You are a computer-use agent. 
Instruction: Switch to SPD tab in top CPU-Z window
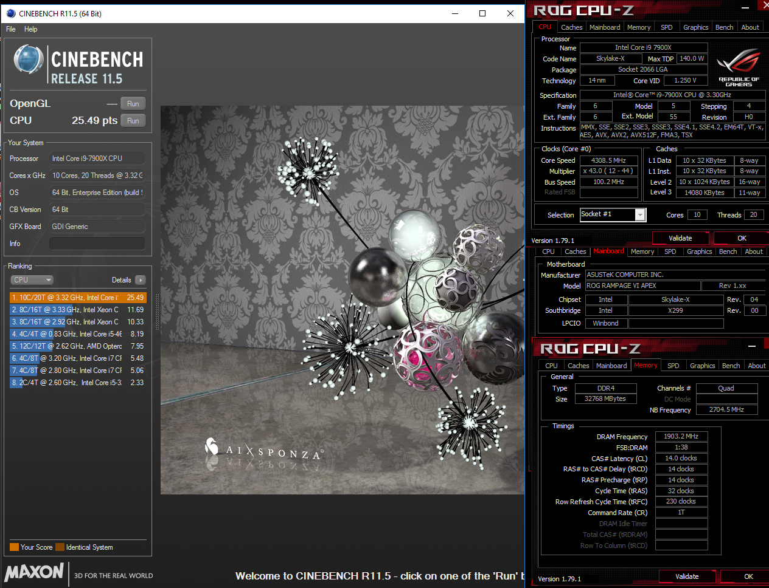667,27
